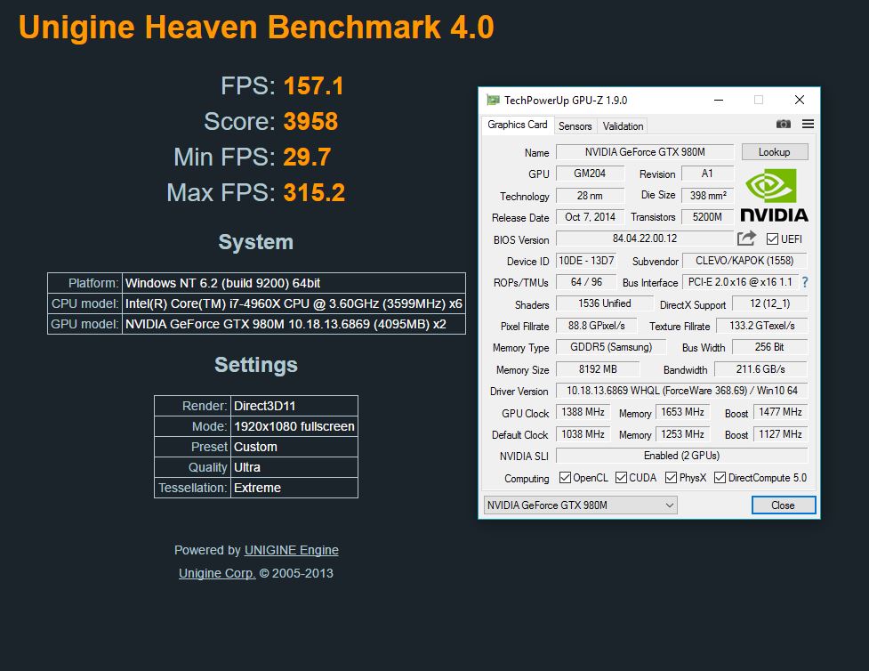Click the Bus Interface question mark icon
Screen dimensions: 869x671
pos(805,282)
